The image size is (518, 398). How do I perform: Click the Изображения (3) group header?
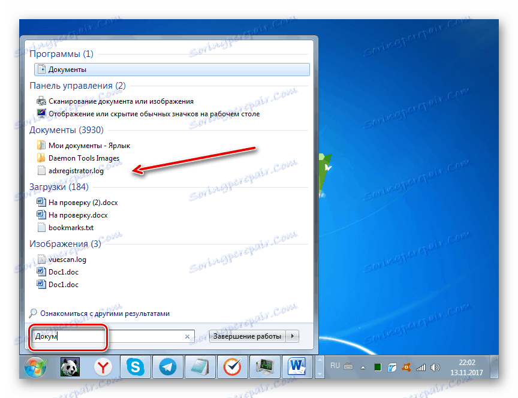(x=65, y=244)
